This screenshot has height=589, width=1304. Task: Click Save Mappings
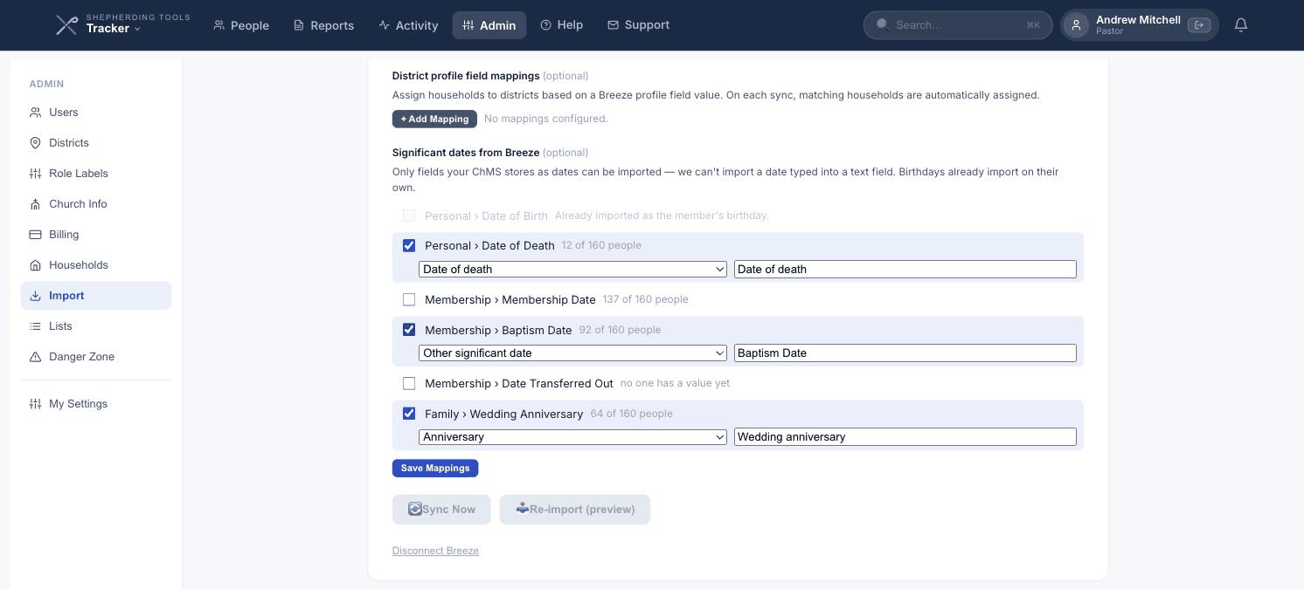[435, 469]
